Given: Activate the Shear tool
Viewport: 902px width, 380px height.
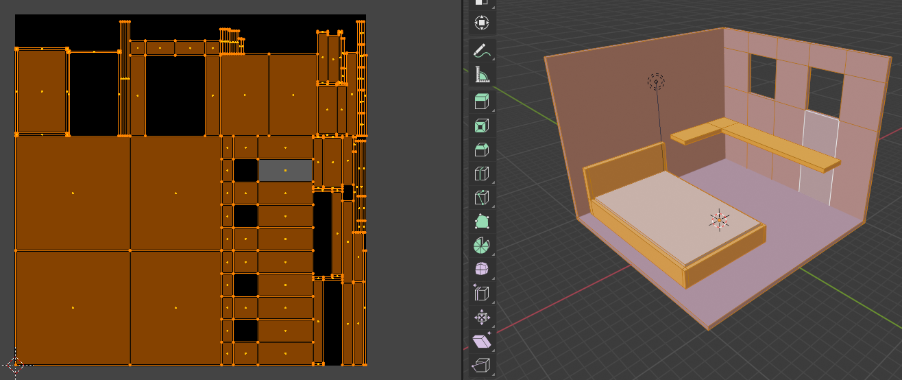Looking at the screenshot, I should coord(482,341).
